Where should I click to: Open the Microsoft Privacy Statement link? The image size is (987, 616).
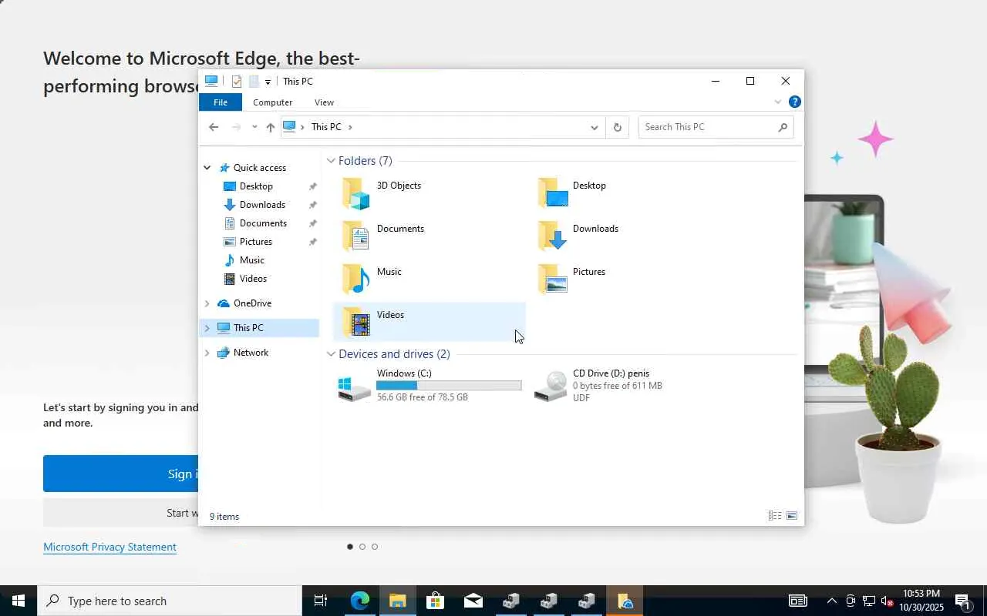click(x=109, y=547)
